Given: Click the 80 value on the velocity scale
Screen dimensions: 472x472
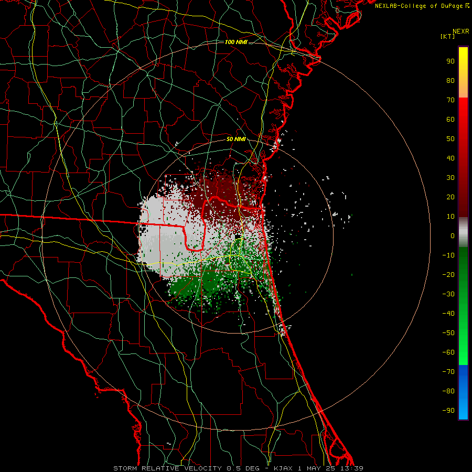Looking at the screenshot, I should [x=450, y=81].
